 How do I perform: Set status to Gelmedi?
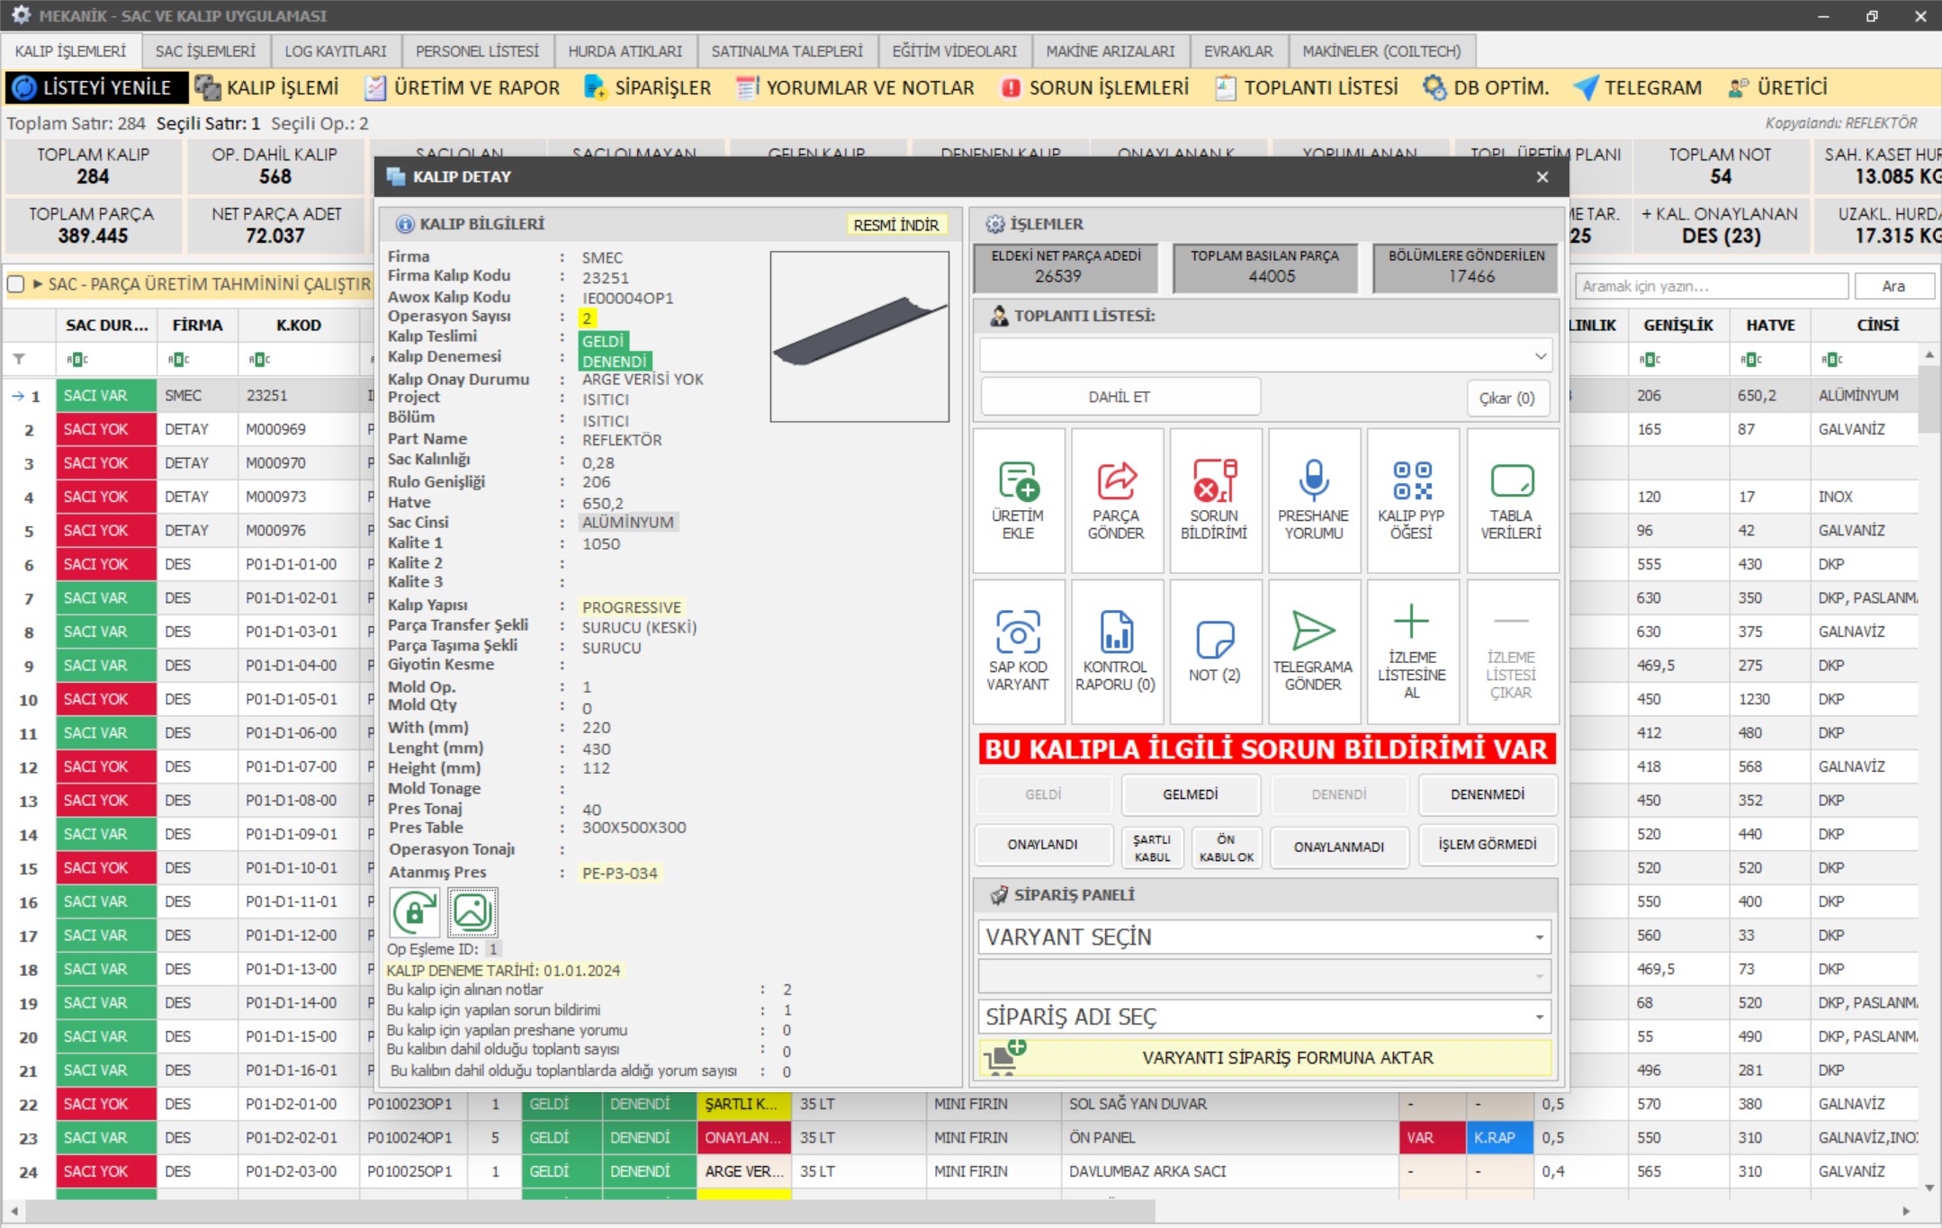1190,794
